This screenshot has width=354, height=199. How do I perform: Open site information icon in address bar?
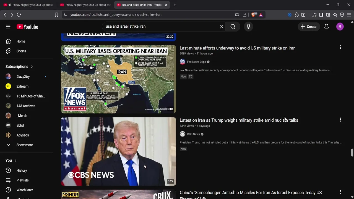[65, 15]
